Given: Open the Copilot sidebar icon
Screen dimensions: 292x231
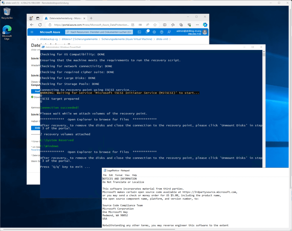Looking at the screenshot, I should [x=205, y=25].
